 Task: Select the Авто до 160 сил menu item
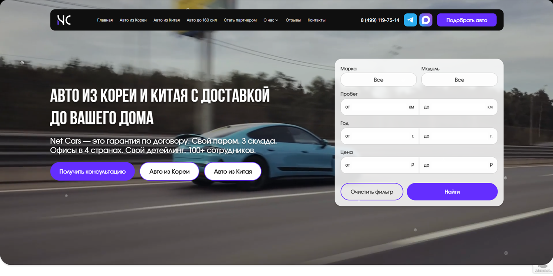pos(202,20)
